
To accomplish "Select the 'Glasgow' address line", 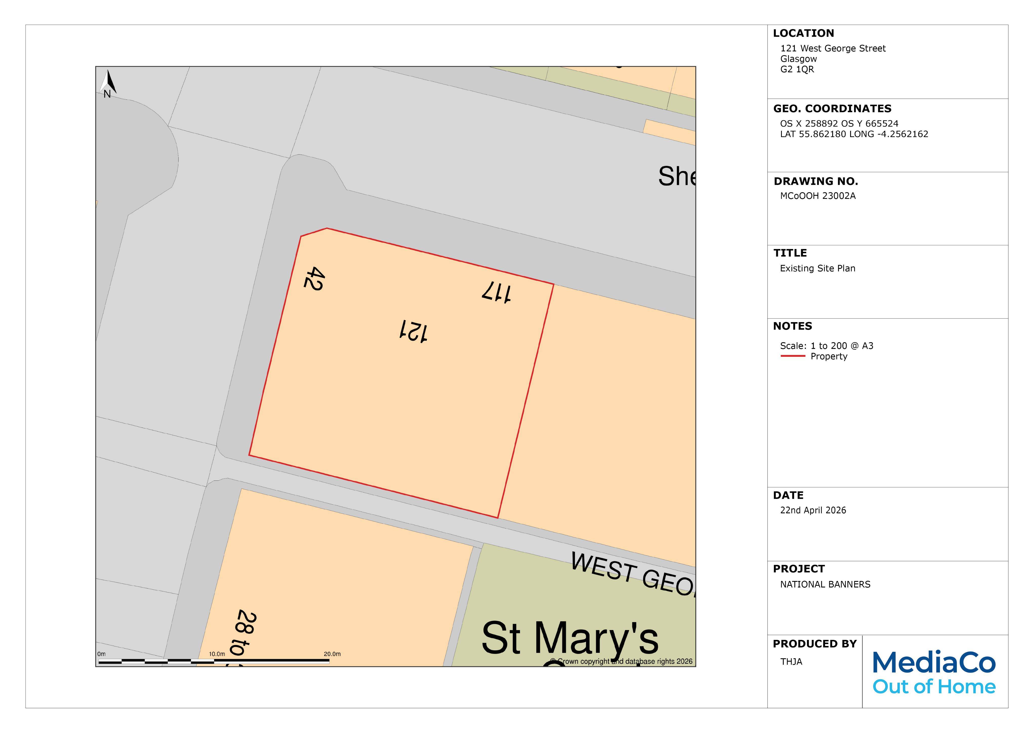I will coord(799,59).
